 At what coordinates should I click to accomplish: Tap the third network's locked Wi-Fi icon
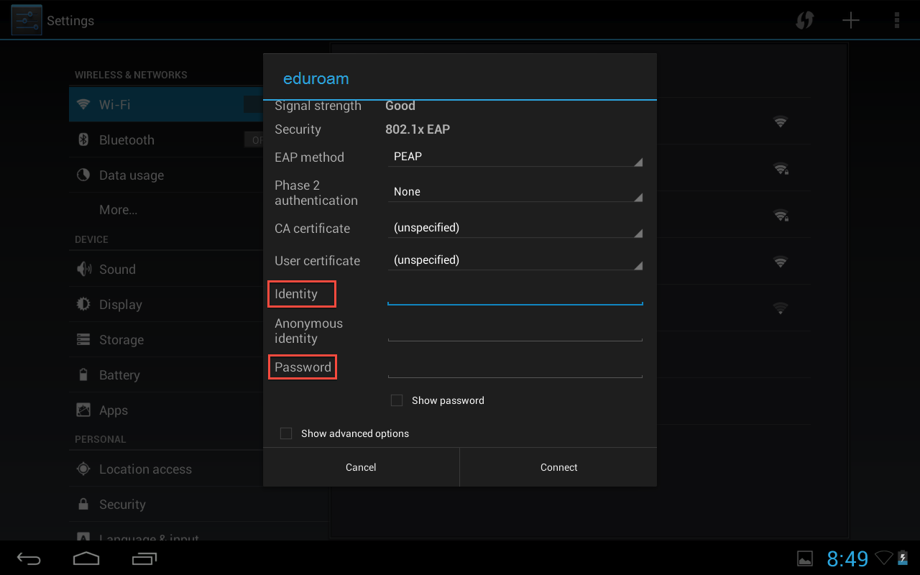pos(781,215)
